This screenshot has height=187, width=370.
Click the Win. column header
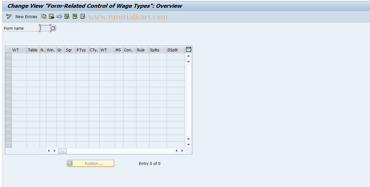[x=51, y=50]
